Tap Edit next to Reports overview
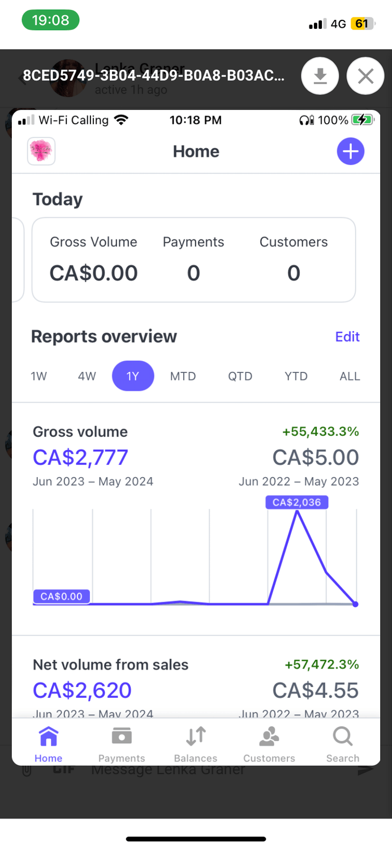Viewport: 392px width, 849px height. coord(347,337)
